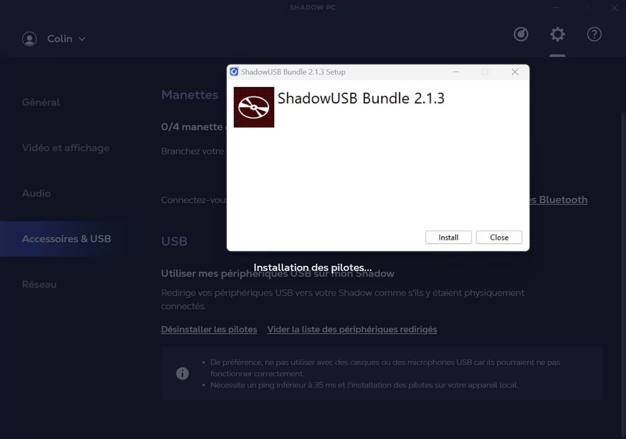Screen dimensions: 626x439
Task: Click the info icon in the USB notice
Action: click(182, 373)
